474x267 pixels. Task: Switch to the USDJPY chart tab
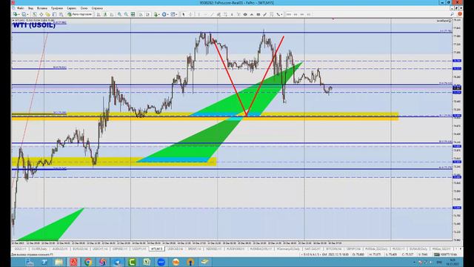coord(139,249)
